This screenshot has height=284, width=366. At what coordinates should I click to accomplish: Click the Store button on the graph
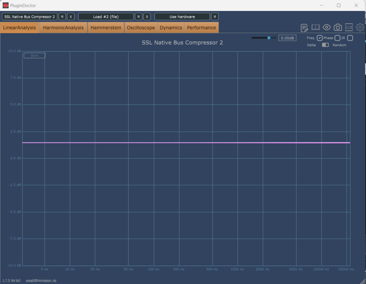[x=35, y=55]
